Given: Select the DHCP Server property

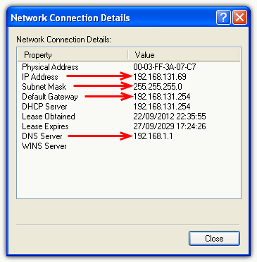Looking at the screenshot, I should click(x=44, y=107).
